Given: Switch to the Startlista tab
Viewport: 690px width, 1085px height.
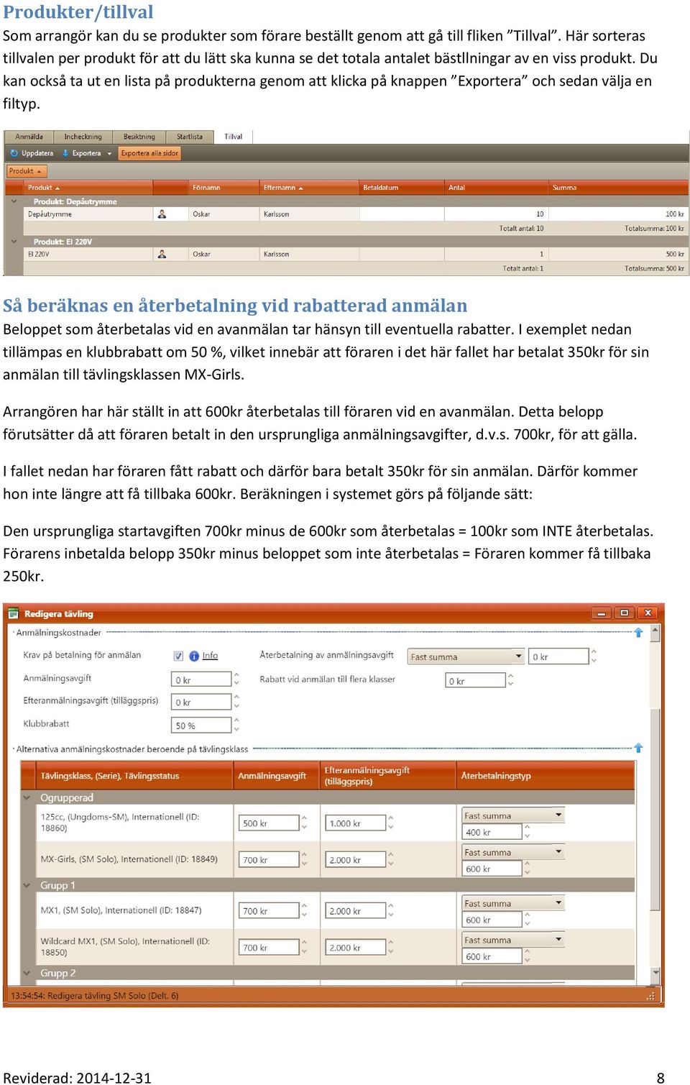Looking at the screenshot, I should click(190, 137).
